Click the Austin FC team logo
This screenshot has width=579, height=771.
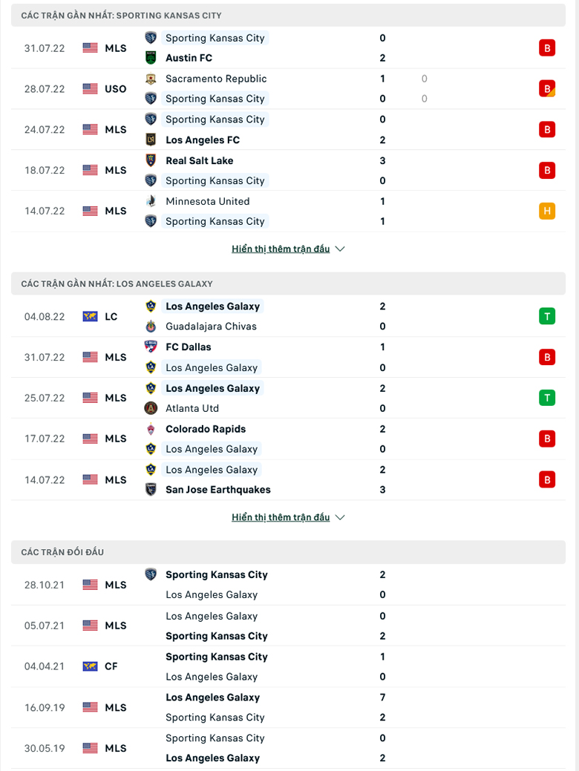[x=151, y=58]
